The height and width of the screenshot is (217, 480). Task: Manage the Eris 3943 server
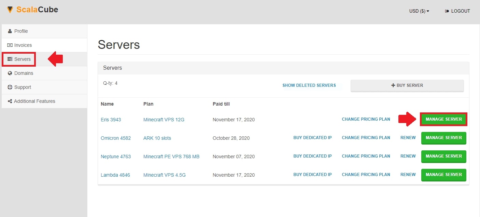point(443,119)
